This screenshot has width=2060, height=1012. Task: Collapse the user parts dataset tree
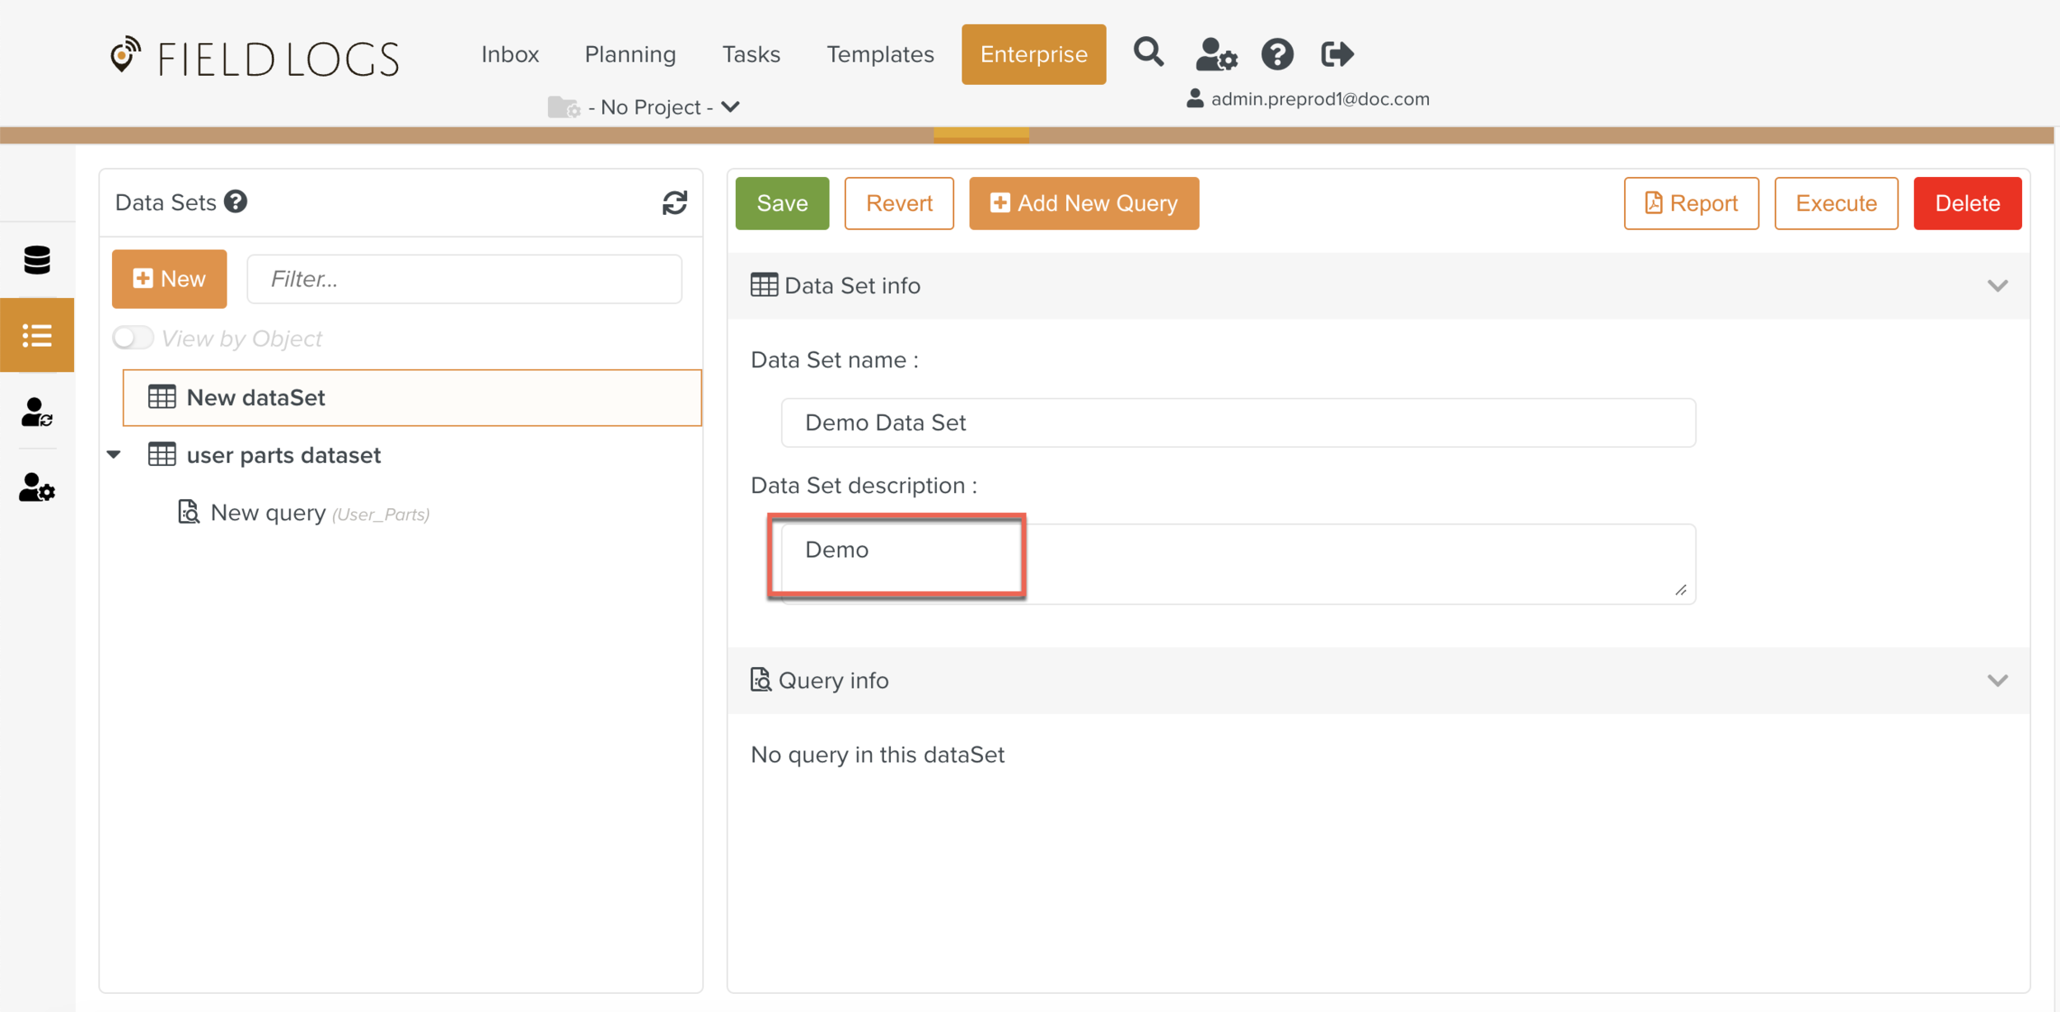pos(115,455)
